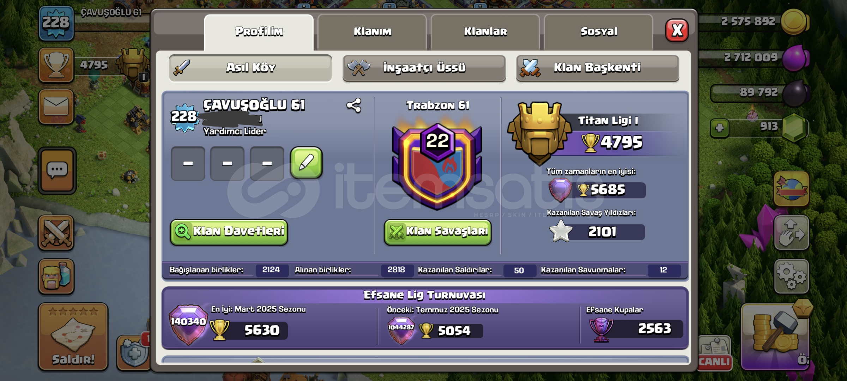Switch to the Klanım tab

click(x=372, y=32)
